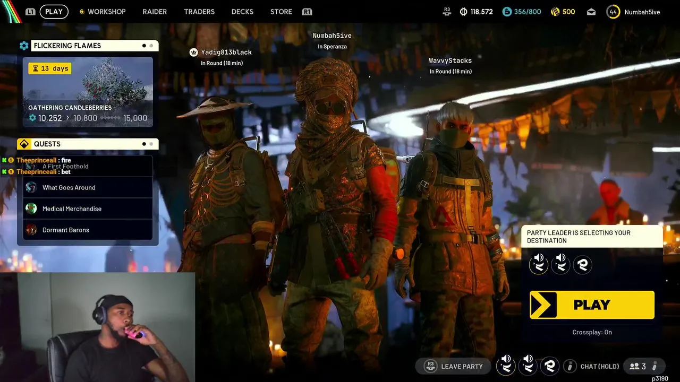This screenshot has width=680, height=382.
Task: Click the Flickering Flames gear icon
Action: tap(24, 46)
